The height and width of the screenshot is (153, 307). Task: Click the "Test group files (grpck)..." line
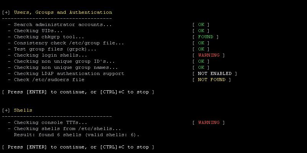click(x=55, y=49)
